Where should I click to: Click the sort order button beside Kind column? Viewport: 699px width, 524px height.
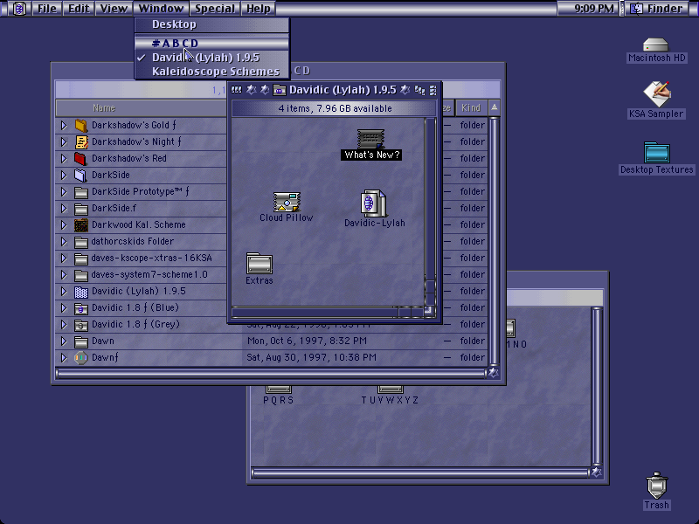click(494, 107)
